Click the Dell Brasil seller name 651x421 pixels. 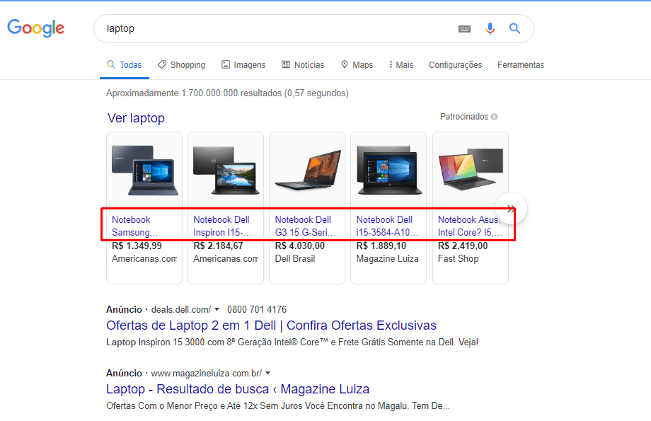(x=295, y=259)
